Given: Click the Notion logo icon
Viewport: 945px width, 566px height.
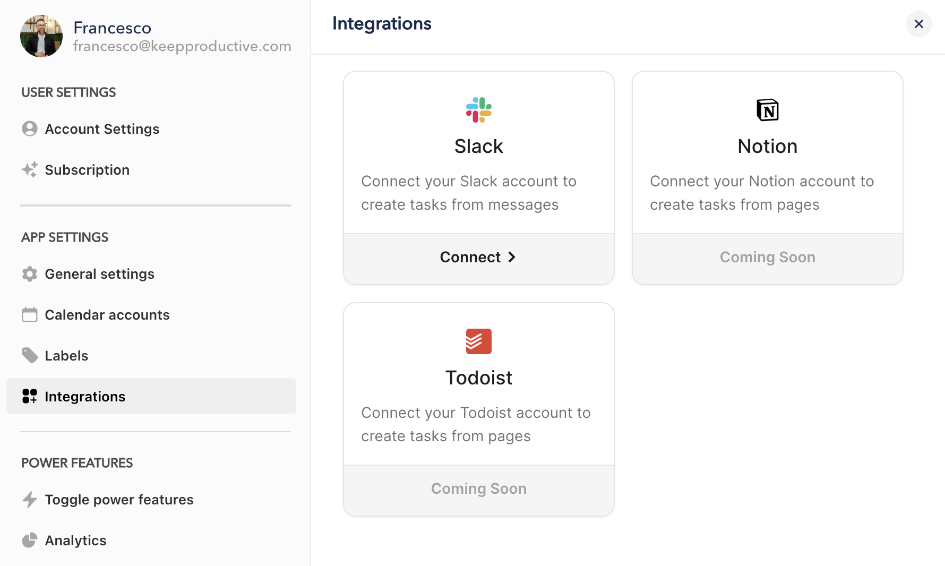Looking at the screenshot, I should pyautogui.click(x=767, y=110).
